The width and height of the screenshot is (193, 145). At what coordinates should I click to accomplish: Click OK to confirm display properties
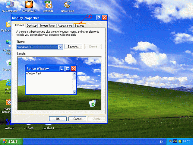coord(58,119)
